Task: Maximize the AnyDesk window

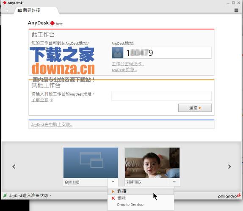Action: coord(233,3)
